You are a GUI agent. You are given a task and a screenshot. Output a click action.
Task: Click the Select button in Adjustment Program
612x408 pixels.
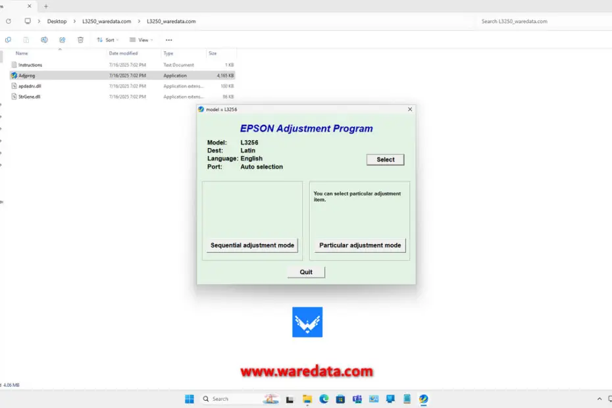click(x=385, y=159)
